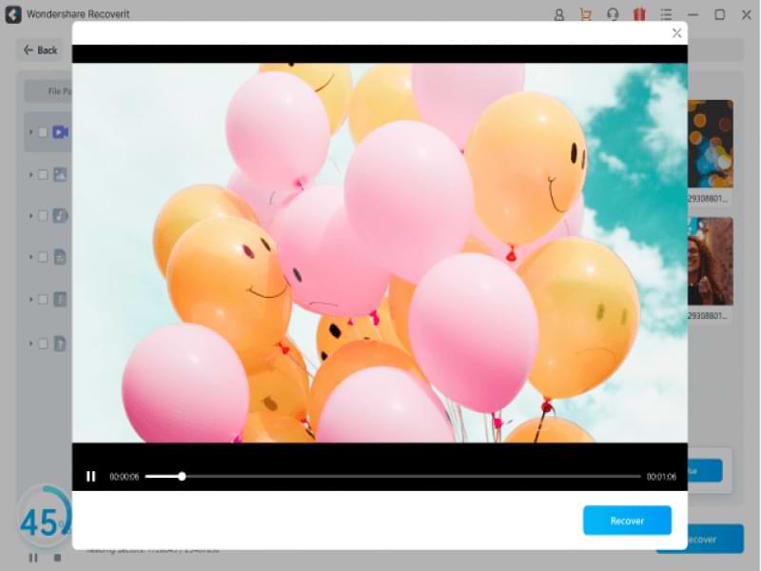Image resolution: width=761 pixels, height=571 pixels.
Task: Pause the video preview playback
Action: coord(90,477)
